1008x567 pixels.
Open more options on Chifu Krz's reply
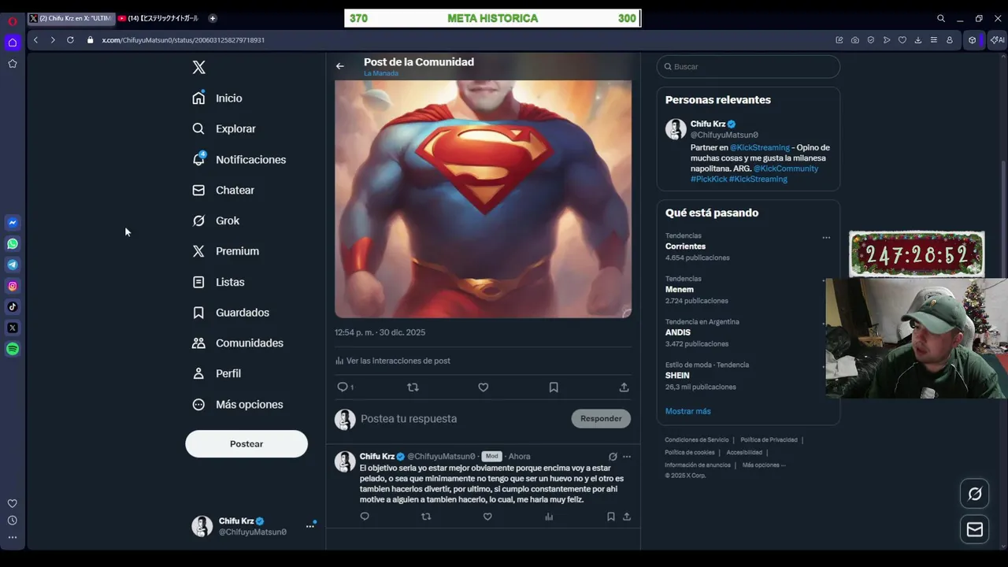pyautogui.click(x=627, y=457)
